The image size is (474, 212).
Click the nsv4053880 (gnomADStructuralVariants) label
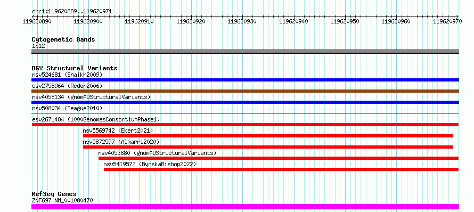157,153
